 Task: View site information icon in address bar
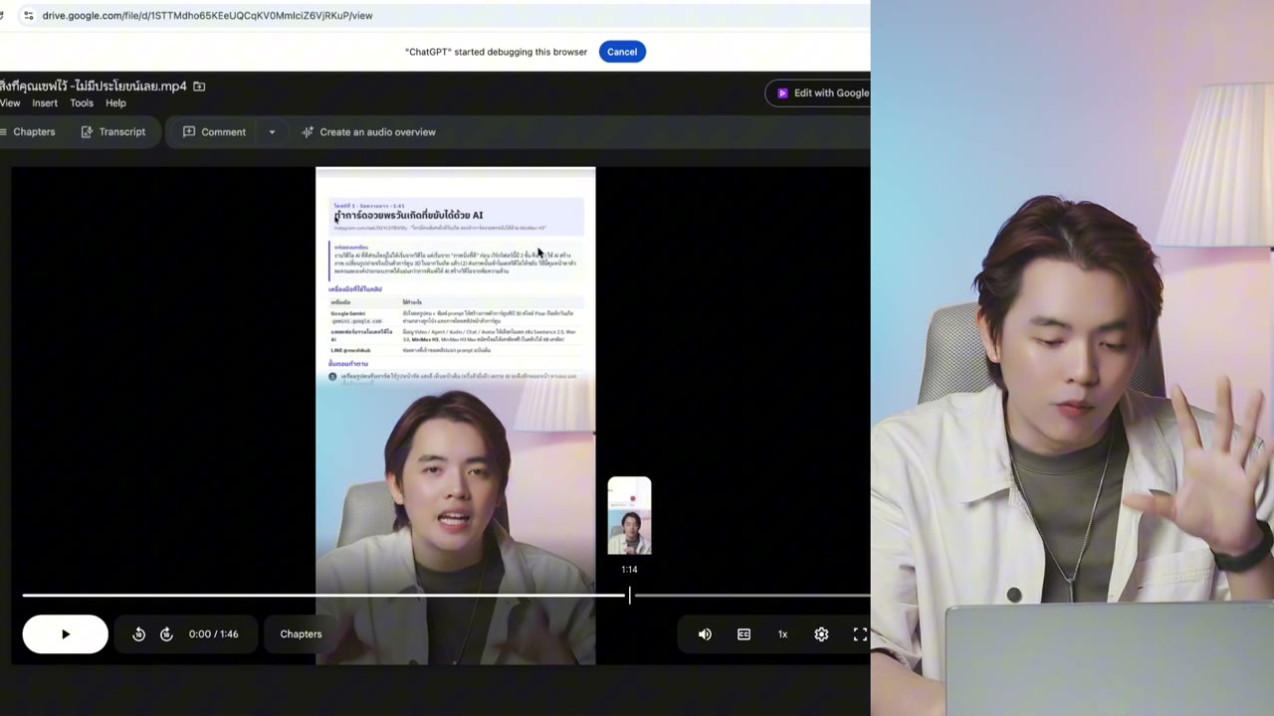(28, 16)
